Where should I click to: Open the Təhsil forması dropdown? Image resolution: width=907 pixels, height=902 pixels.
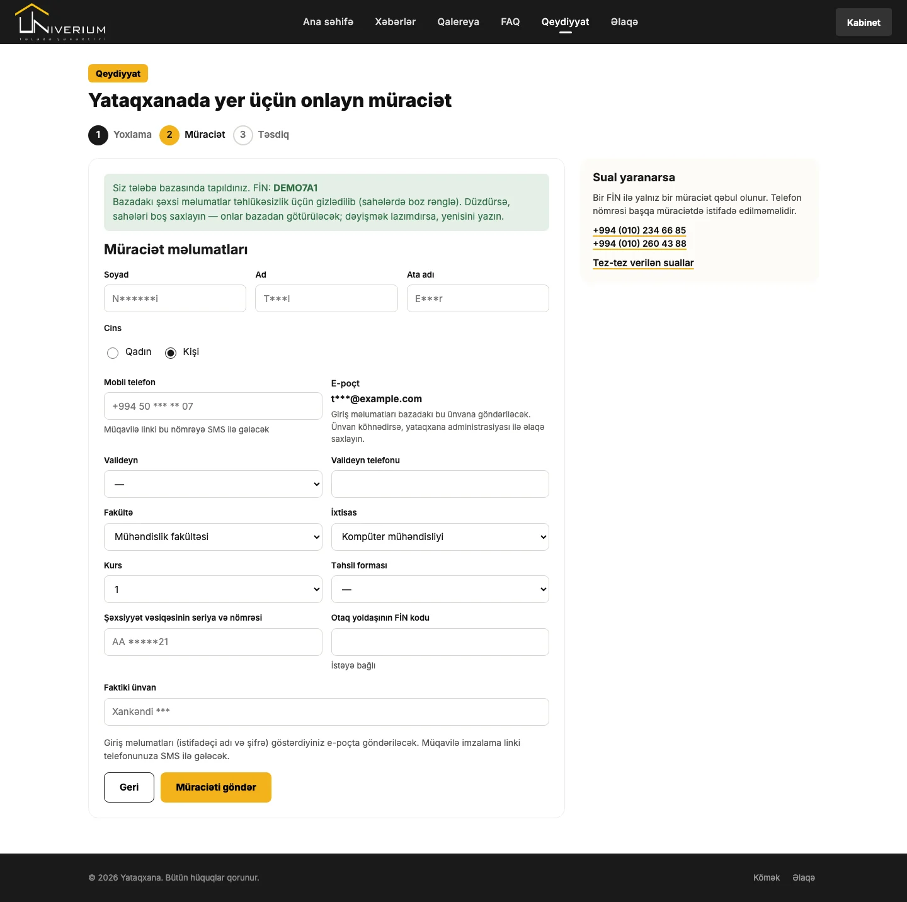coord(440,589)
